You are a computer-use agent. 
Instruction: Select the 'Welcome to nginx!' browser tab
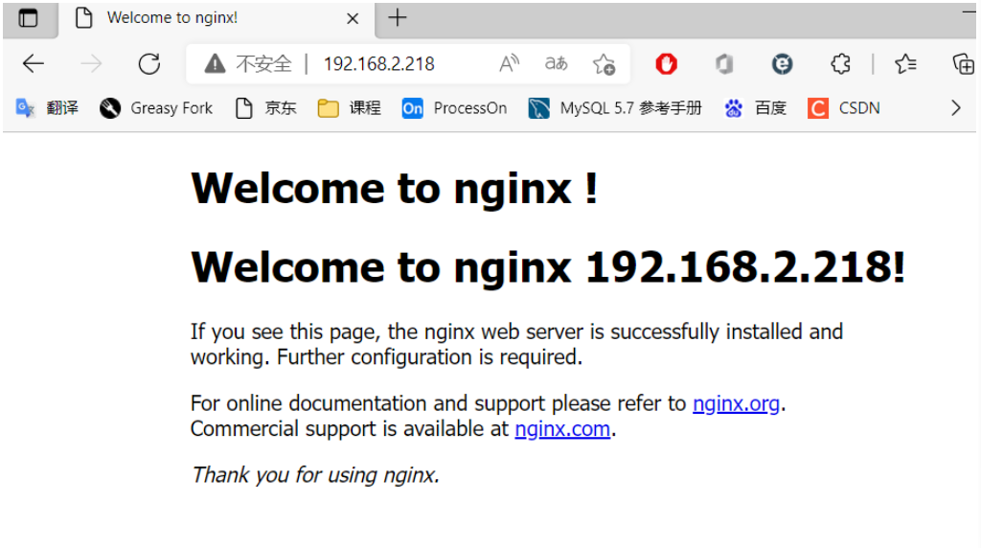click(x=217, y=19)
